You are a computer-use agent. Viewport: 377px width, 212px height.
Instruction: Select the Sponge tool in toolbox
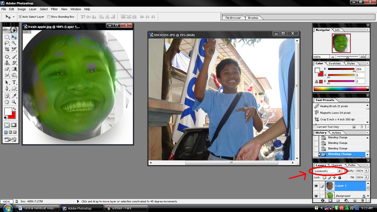[14, 75]
